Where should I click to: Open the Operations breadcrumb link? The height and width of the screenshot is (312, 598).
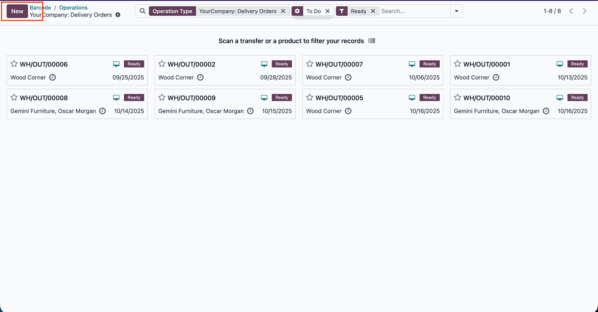coord(73,7)
